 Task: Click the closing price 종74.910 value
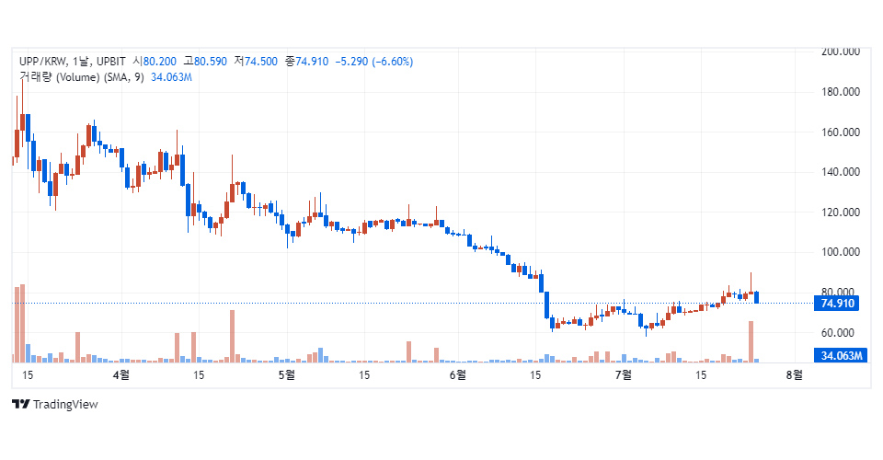click(x=306, y=62)
